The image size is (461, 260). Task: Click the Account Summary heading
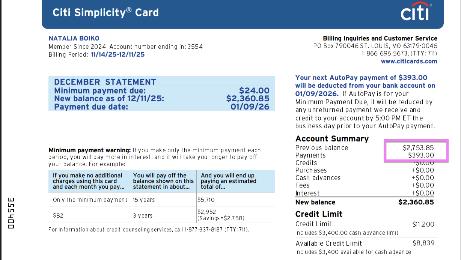(x=332, y=139)
